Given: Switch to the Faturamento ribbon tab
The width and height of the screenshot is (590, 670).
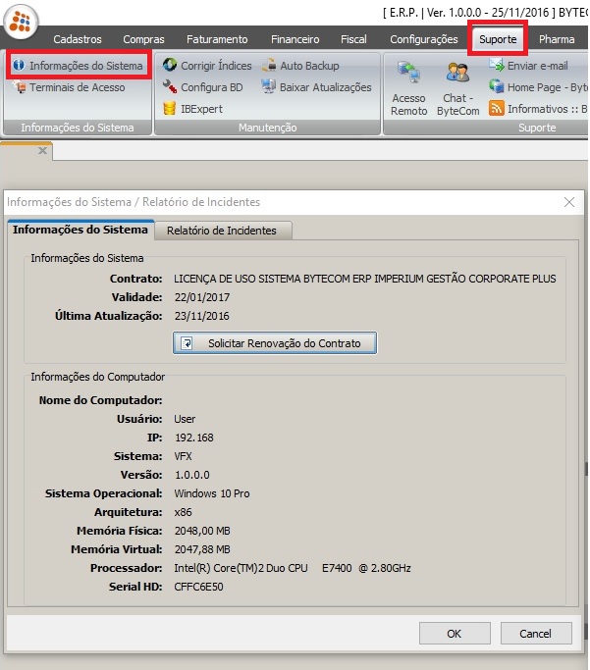Looking at the screenshot, I should click(x=217, y=39).
